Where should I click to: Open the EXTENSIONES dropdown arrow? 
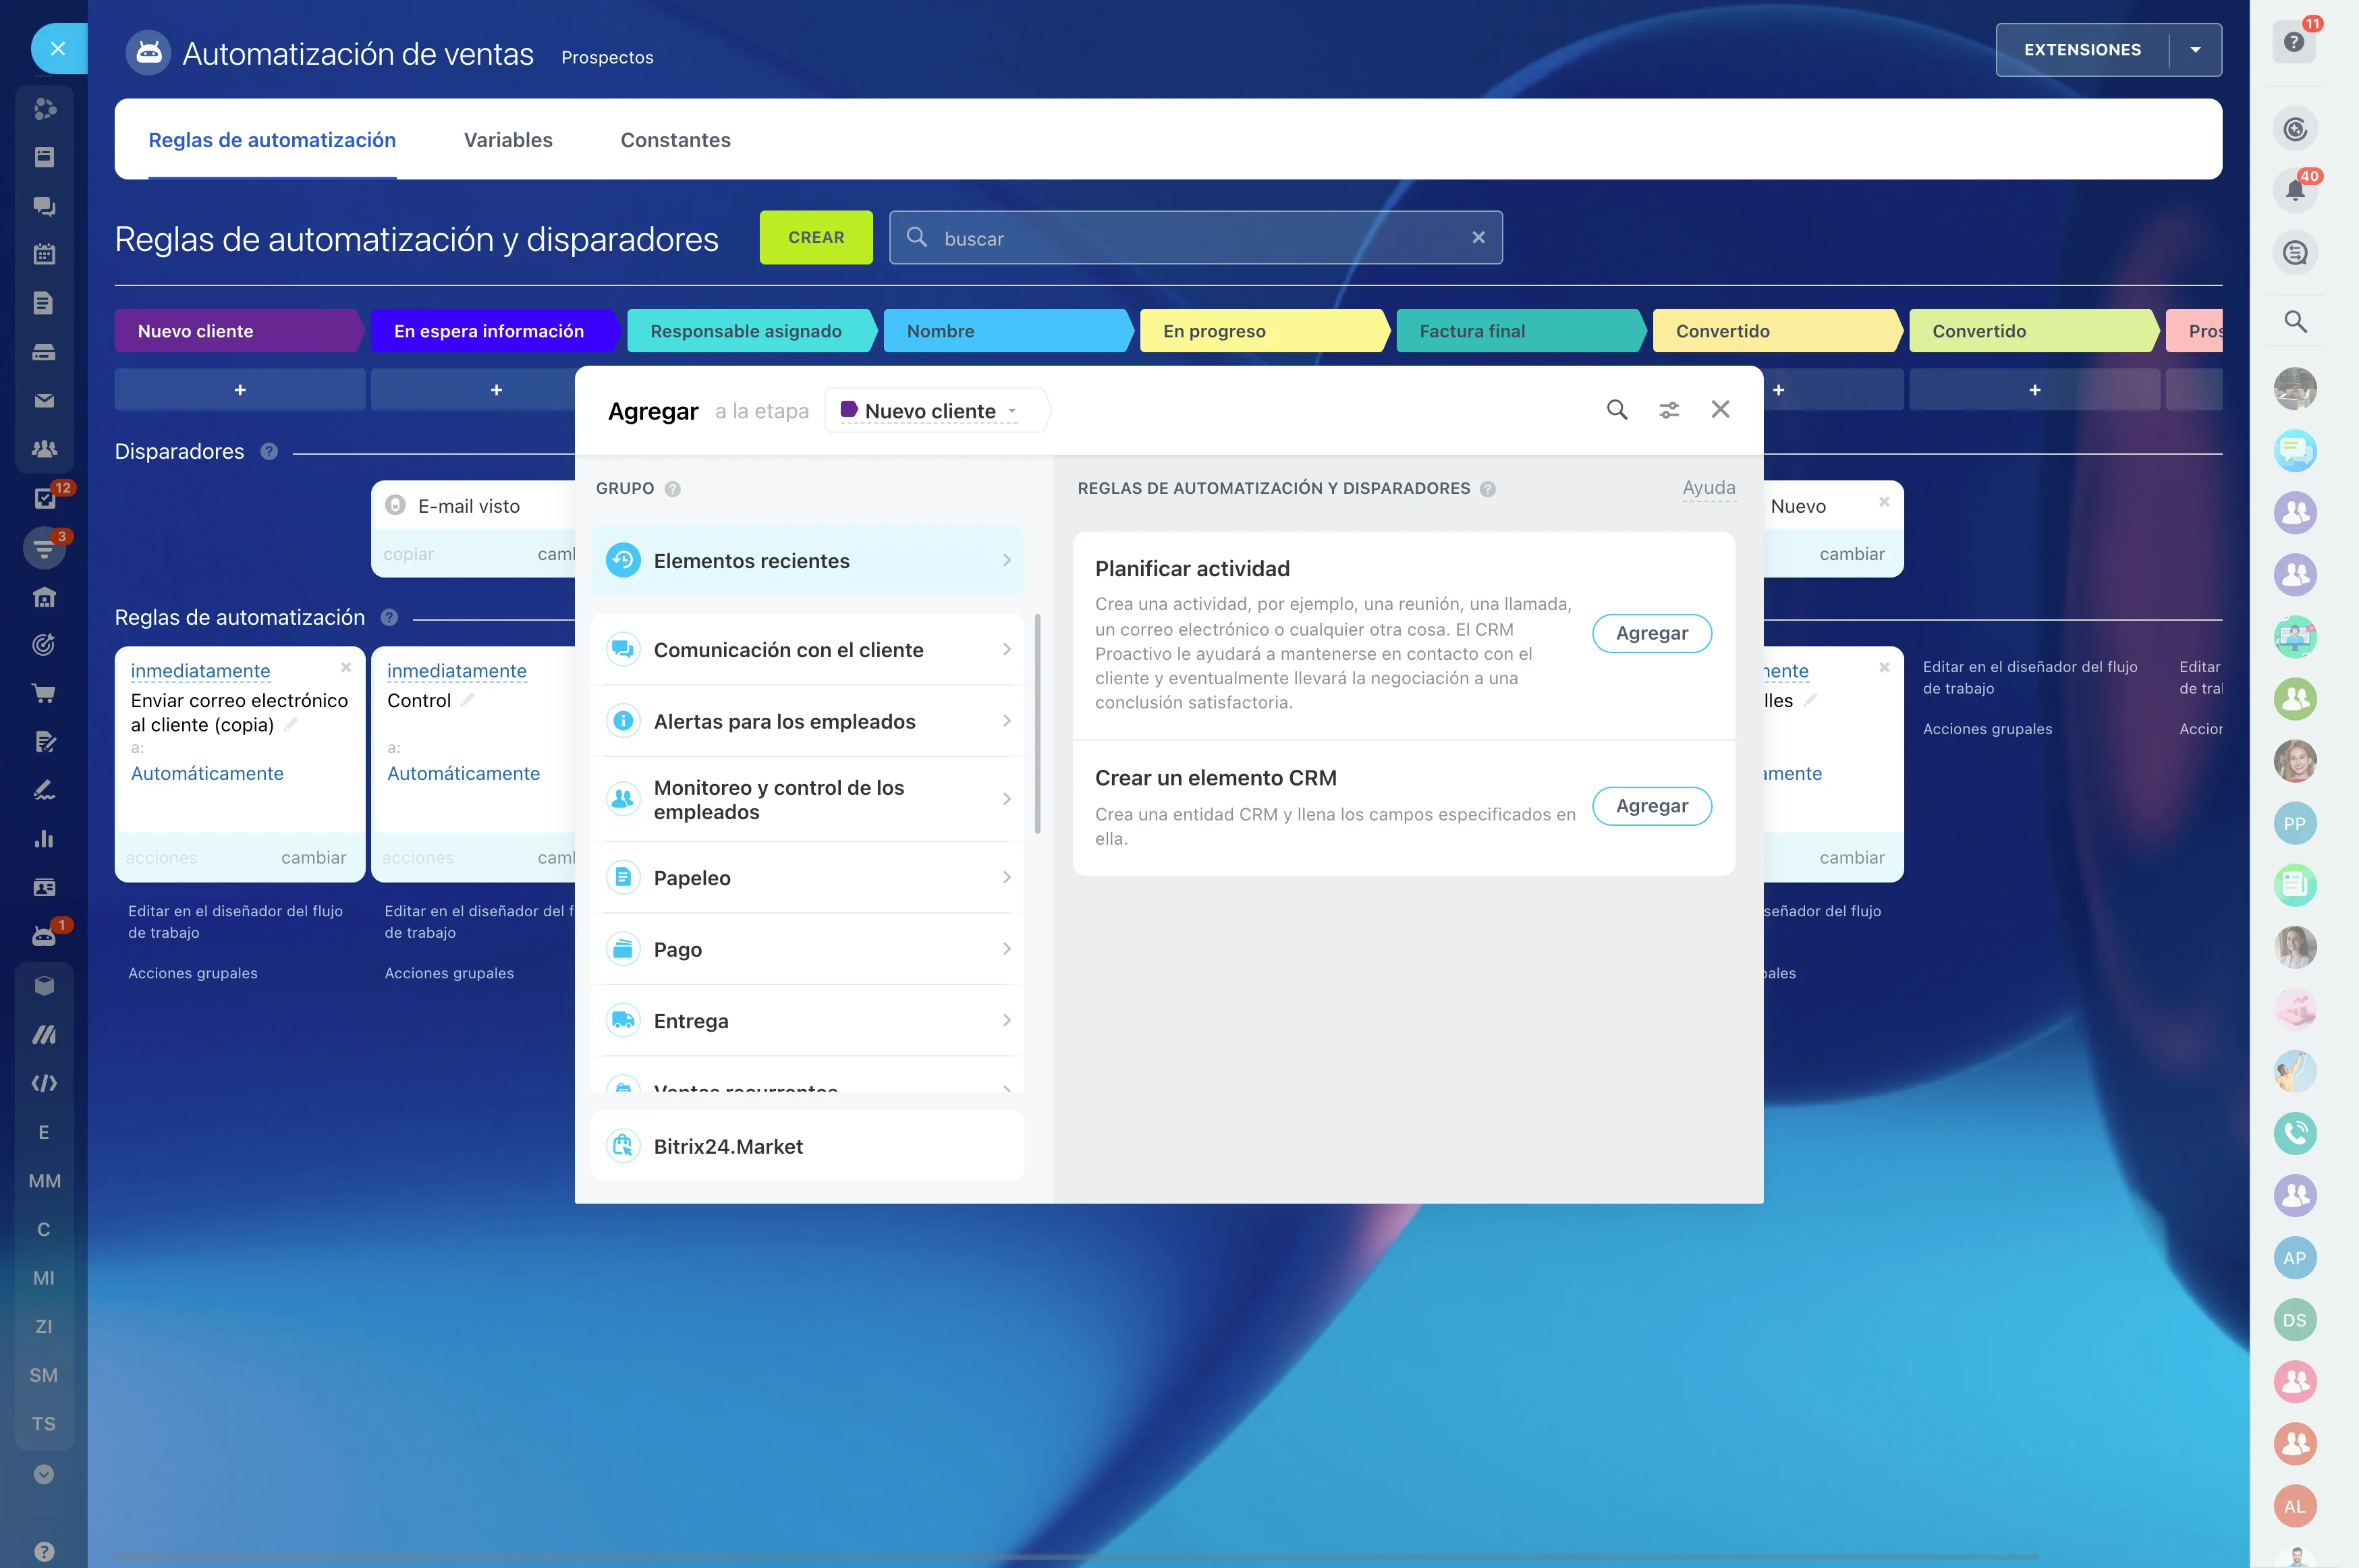click(2195, 50)
